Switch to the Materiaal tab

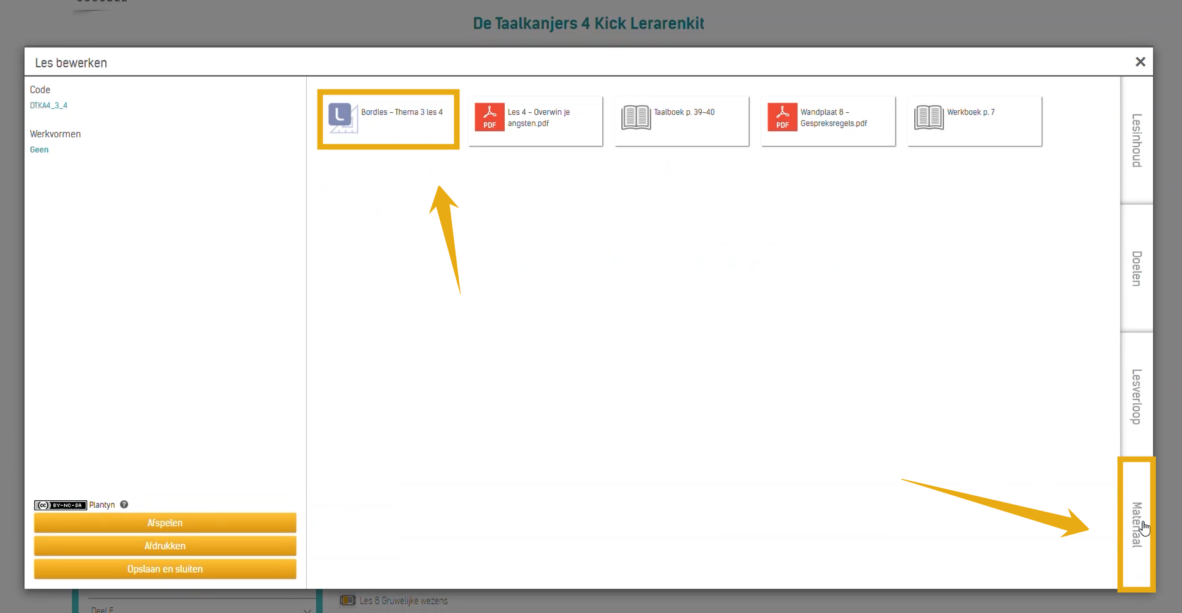point(1136,524)
